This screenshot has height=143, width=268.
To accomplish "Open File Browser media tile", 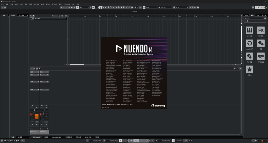I will [261, 56].
